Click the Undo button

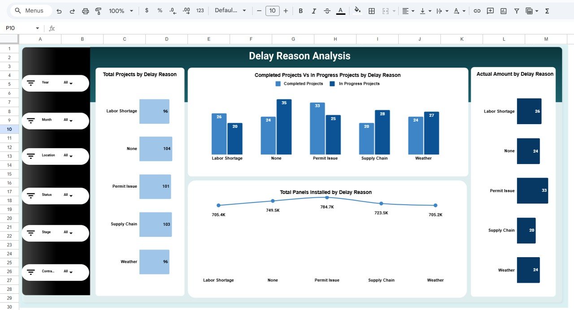(x=60, y=10)
